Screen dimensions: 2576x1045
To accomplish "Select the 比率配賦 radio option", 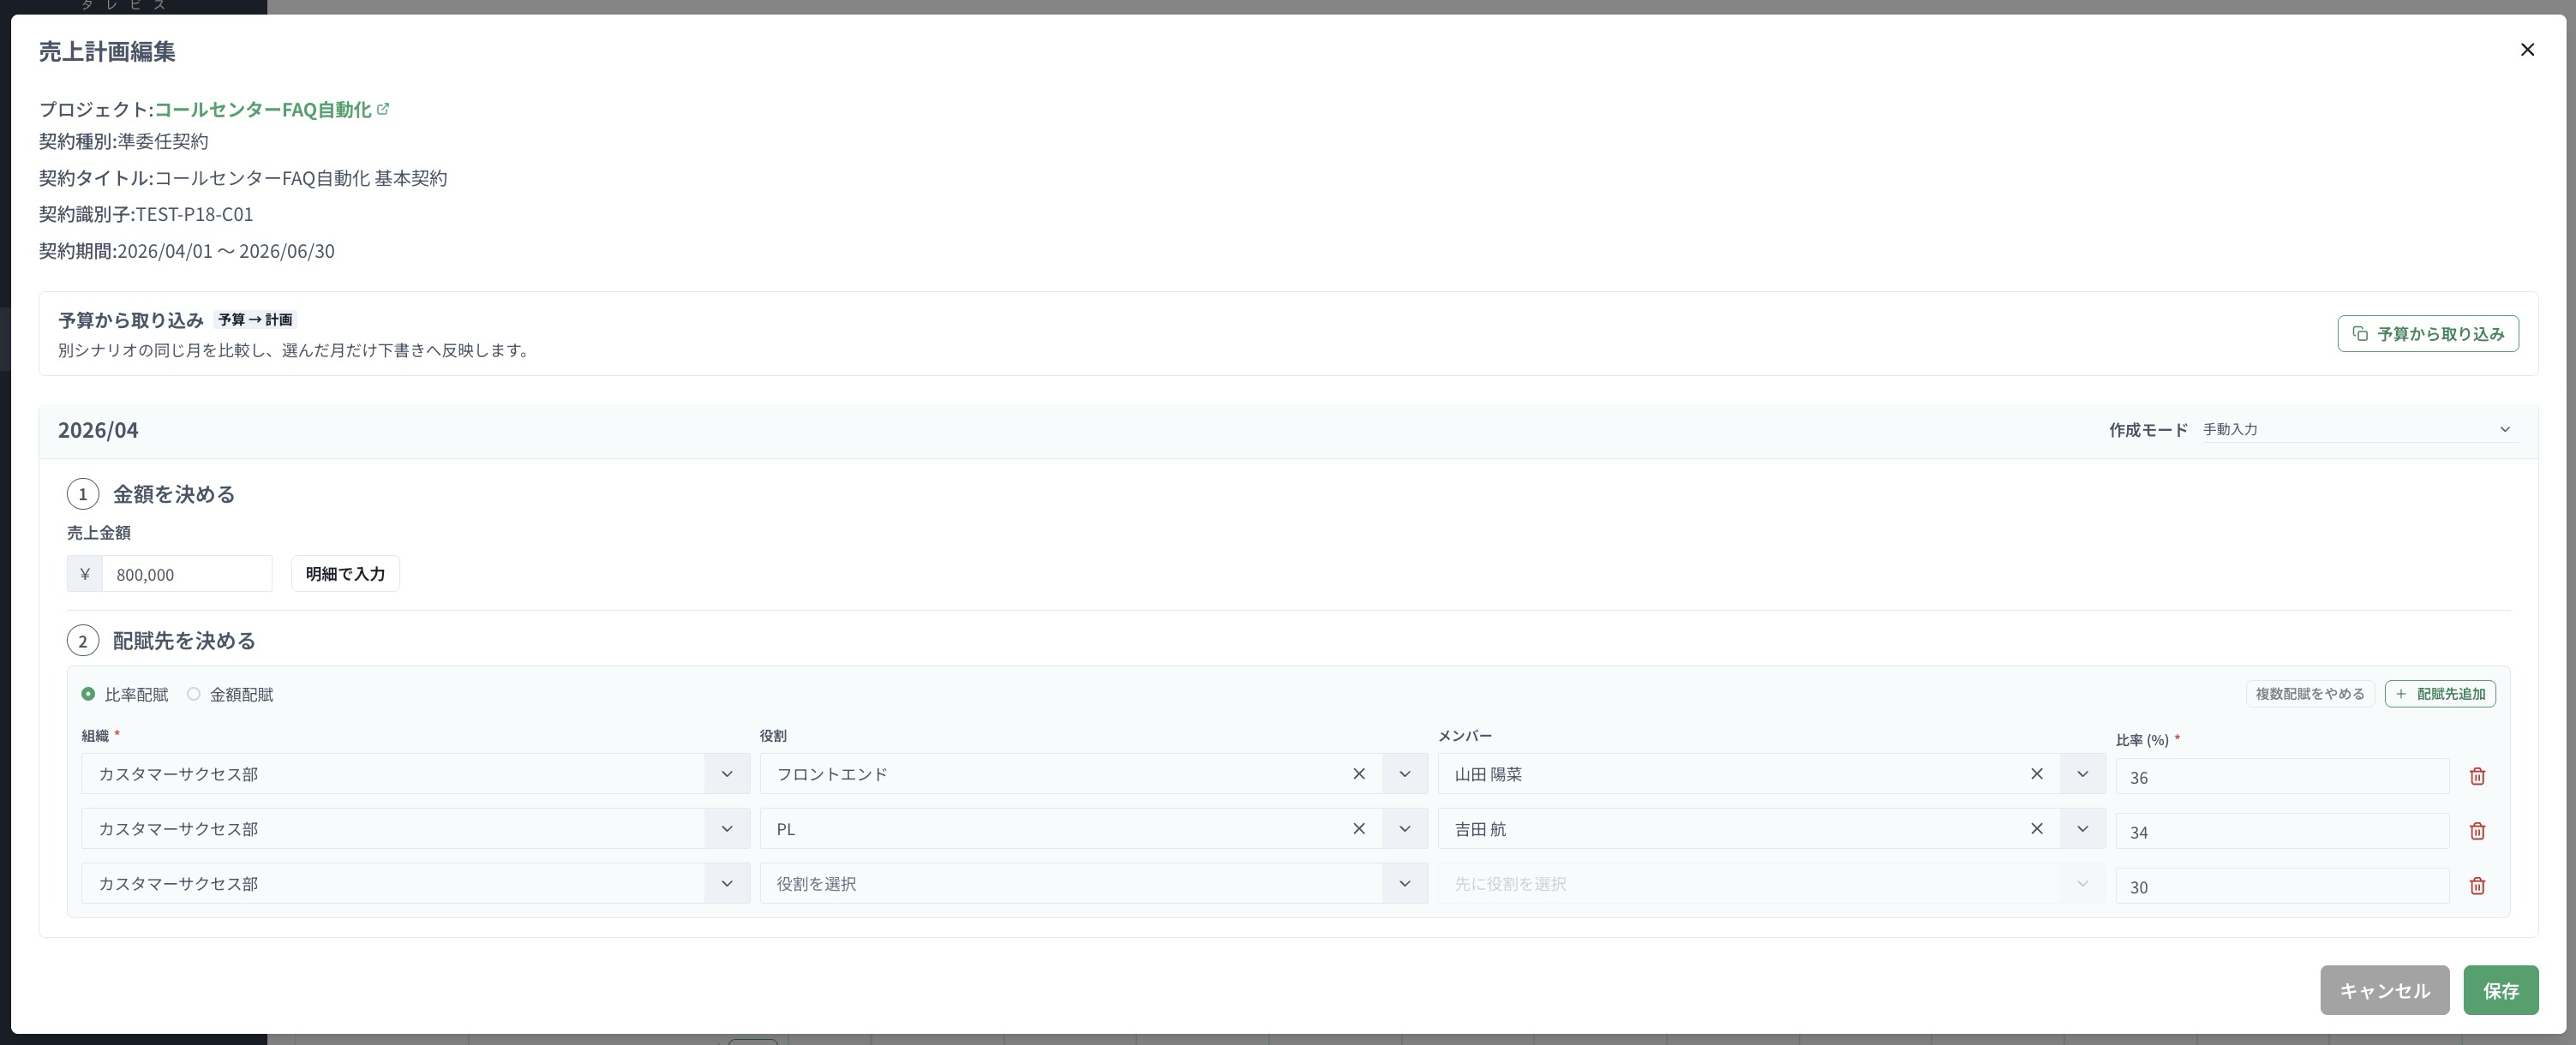I will click(88, 694).
